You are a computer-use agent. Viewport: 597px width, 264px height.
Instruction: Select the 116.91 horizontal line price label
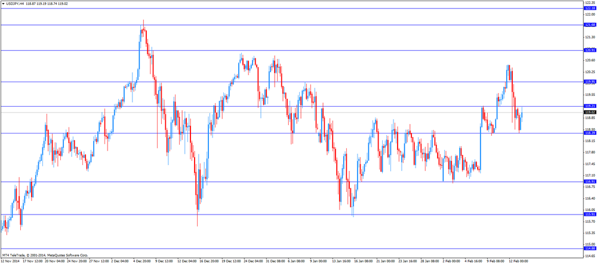coord(590,182)
